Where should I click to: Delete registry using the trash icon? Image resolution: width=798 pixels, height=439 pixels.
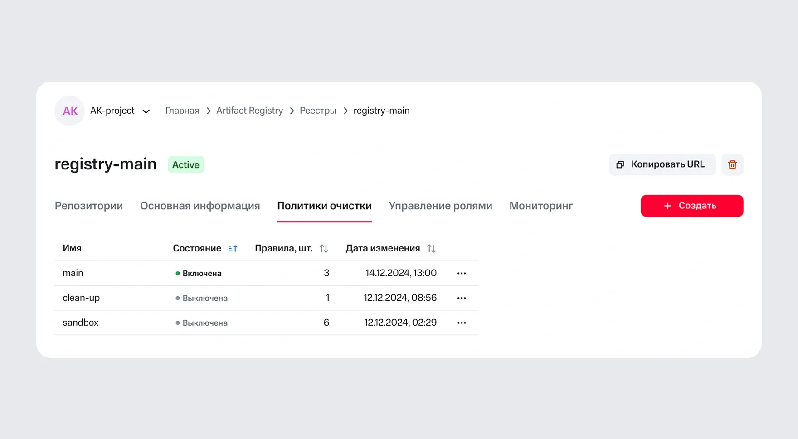[732, 164]
